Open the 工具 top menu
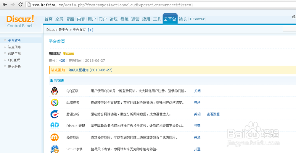 coord(157,19)
